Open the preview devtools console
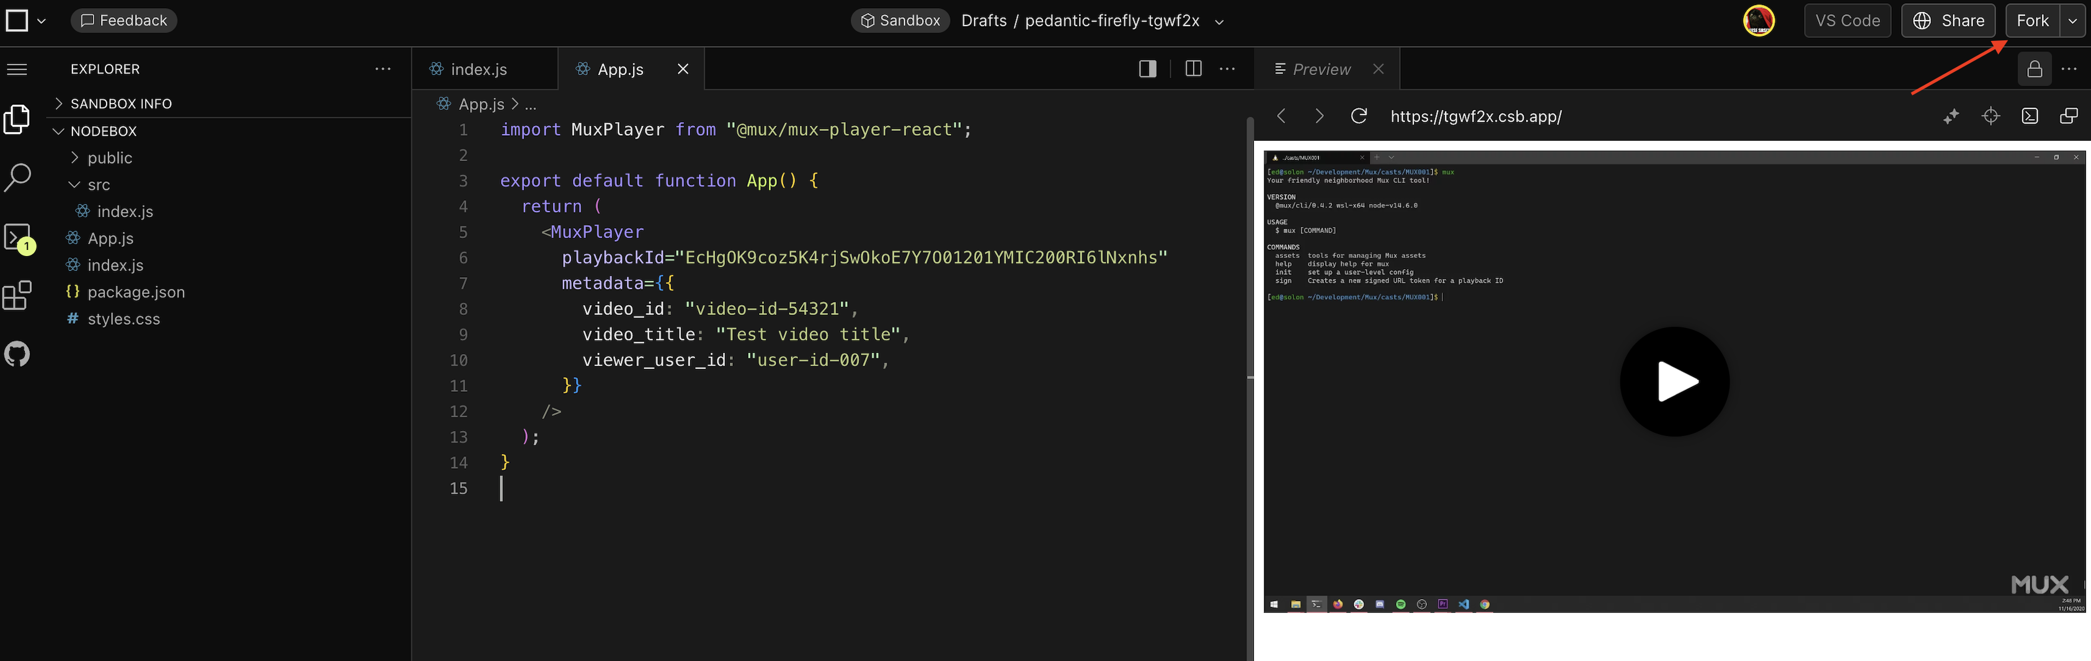The height and width of the screenshot is (661, 2091). click(2030, 116)
